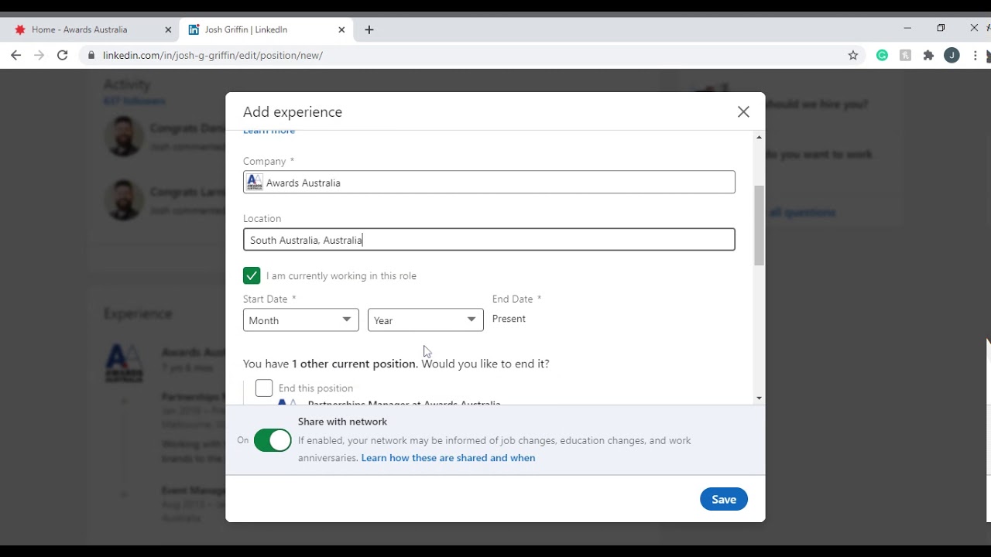Open Learn how these are shared link

click(448, 458)
